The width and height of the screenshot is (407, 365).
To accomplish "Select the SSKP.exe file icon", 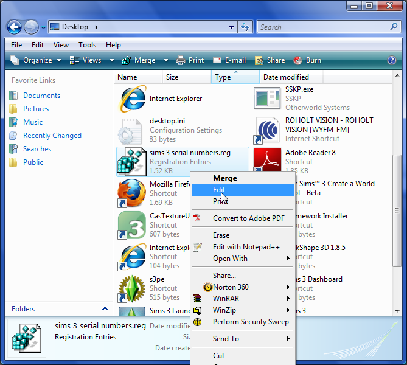I will pyautogui.click(x=267, y=98).
